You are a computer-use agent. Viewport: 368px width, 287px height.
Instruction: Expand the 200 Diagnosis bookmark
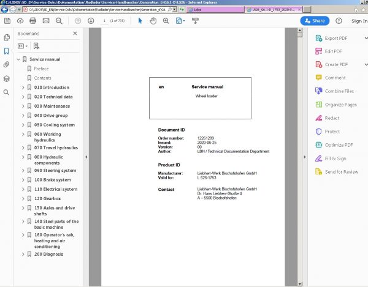tap(23, 254)
